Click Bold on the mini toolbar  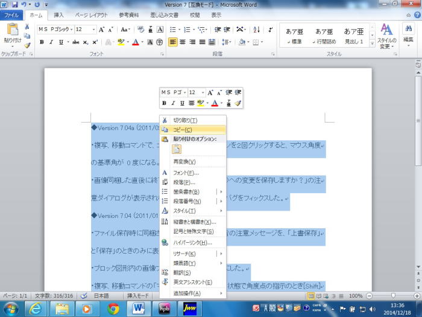click(164, 103)
